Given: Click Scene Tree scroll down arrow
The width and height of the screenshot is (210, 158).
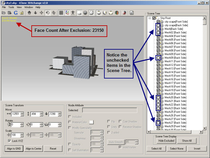Looking at the screenshot, I should click(205, 128).
